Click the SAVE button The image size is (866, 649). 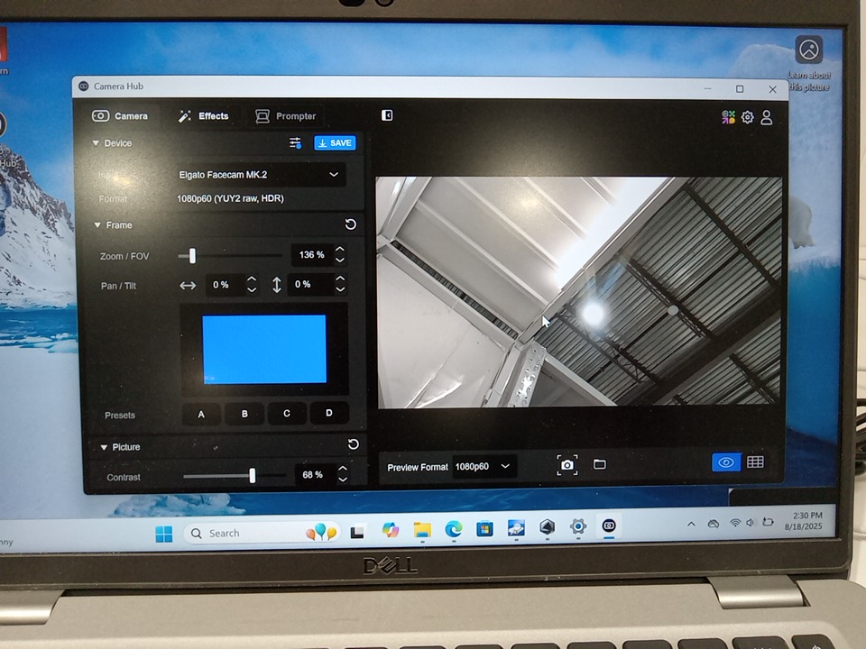pyautogui.click(x=335, y=143)
